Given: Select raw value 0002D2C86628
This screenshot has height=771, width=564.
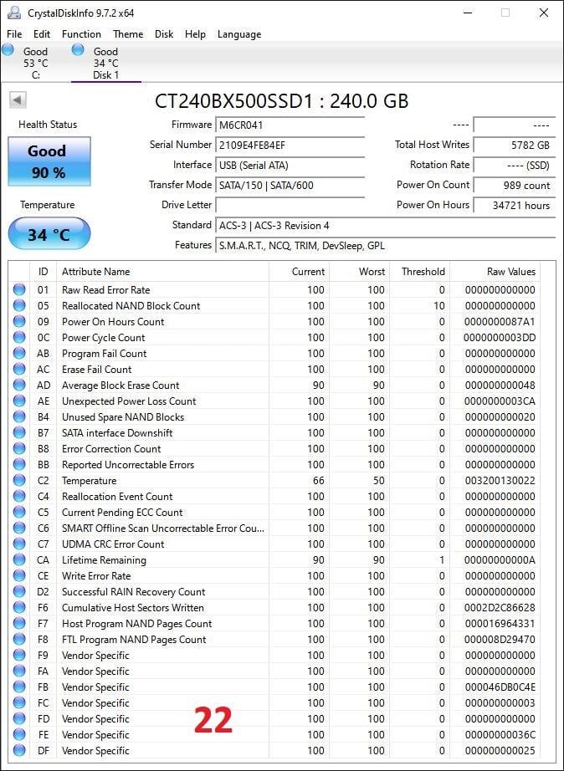Looking at the screenshot, I should (x=500, y=608).
